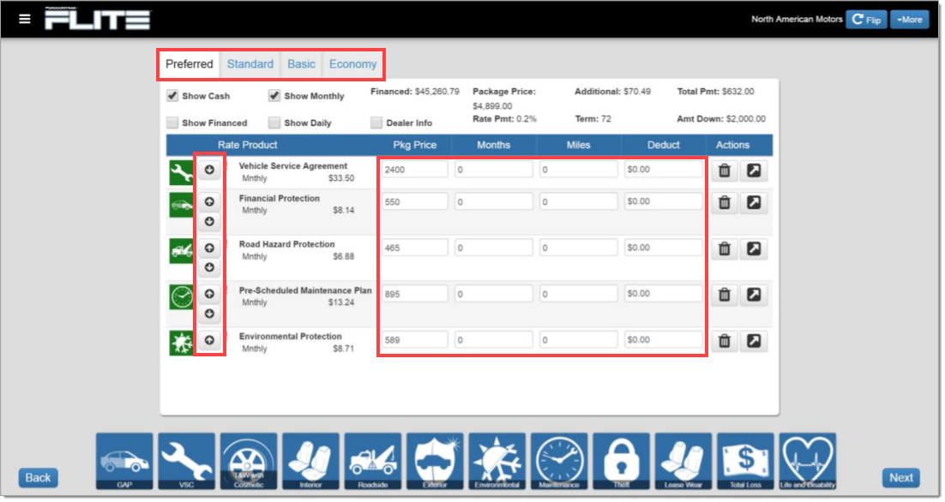Enable the Dealer Info checkbox
The image size is (945, 502).
pyautogui.click(x=376, y=123)
